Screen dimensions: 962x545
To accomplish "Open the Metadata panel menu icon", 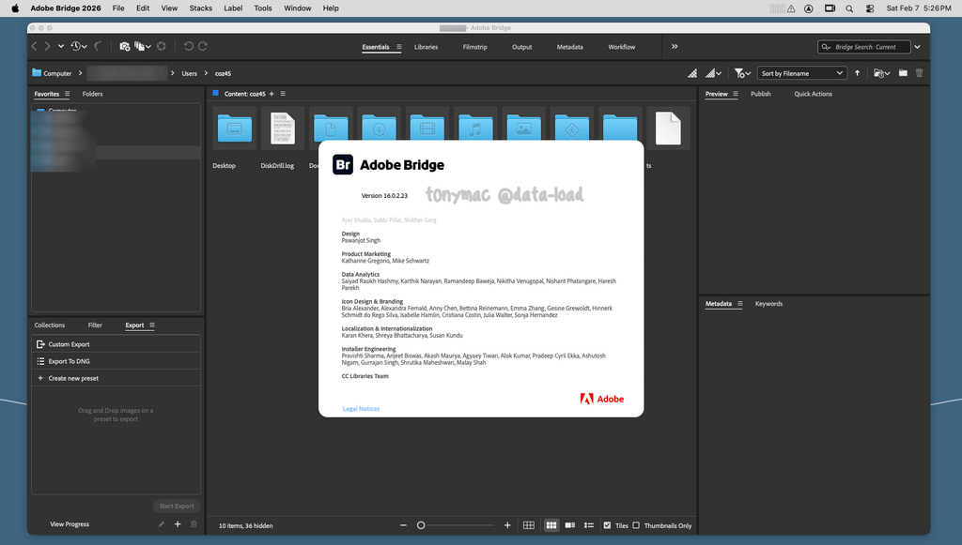I will pos(740,304).
